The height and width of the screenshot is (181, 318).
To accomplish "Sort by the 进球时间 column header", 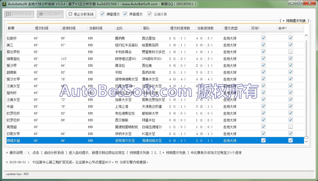I will pyautogui.click(x=74, y=28).
